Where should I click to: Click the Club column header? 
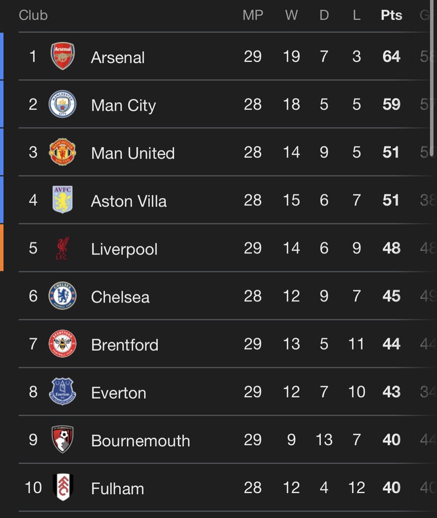click(33, 15)
